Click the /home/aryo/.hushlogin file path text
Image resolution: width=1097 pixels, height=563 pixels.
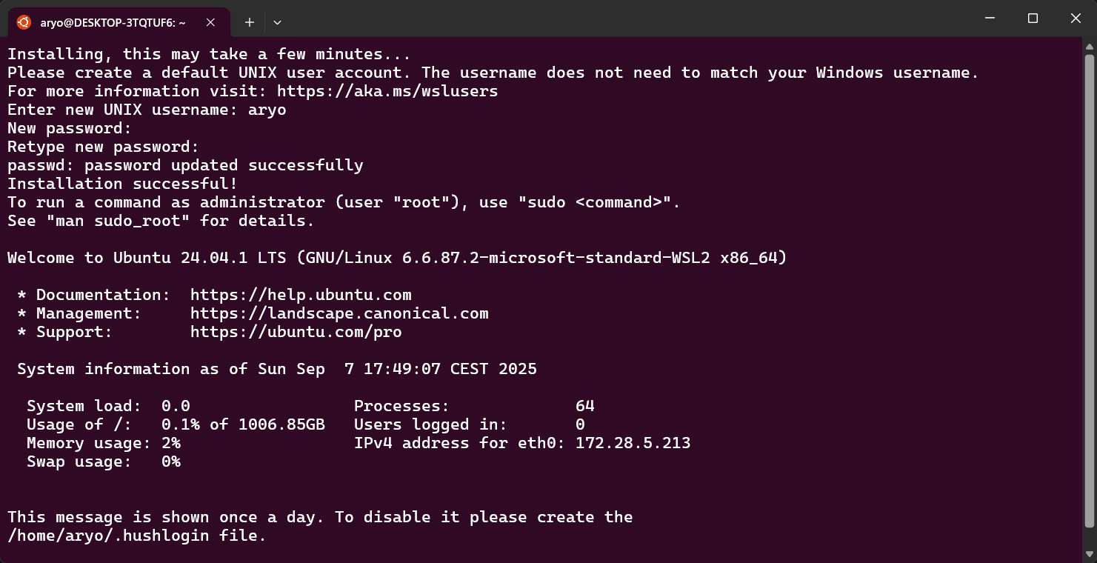click(108, 536)
